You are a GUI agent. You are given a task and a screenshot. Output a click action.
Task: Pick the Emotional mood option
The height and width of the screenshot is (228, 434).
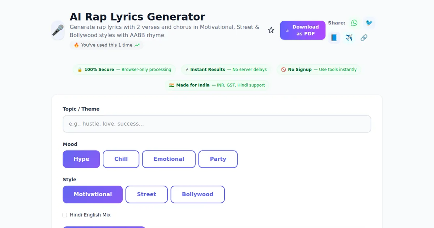(x=169, y=159)
